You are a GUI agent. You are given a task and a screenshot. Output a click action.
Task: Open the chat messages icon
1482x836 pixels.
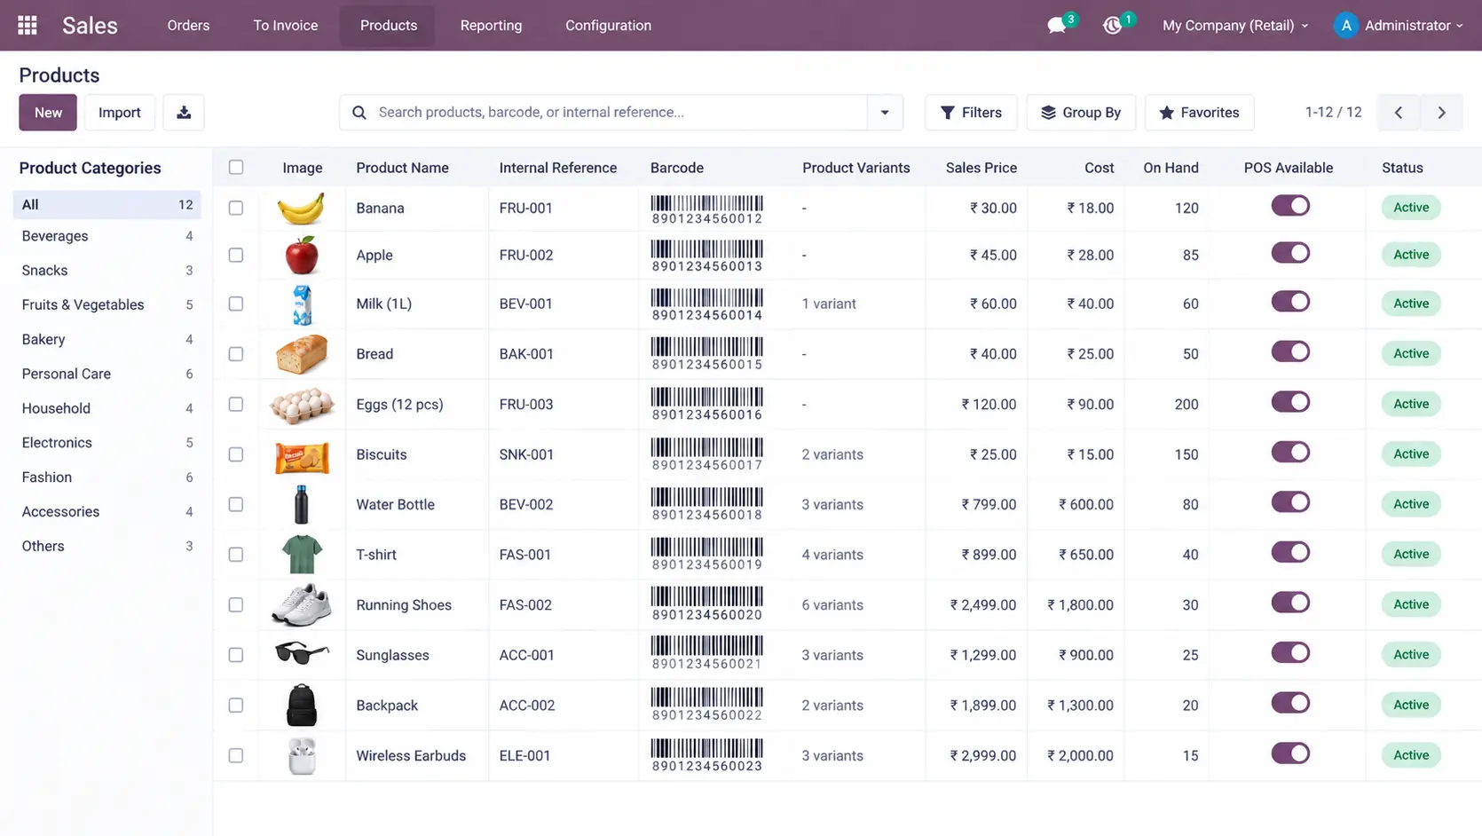(x=1056, y=26)
